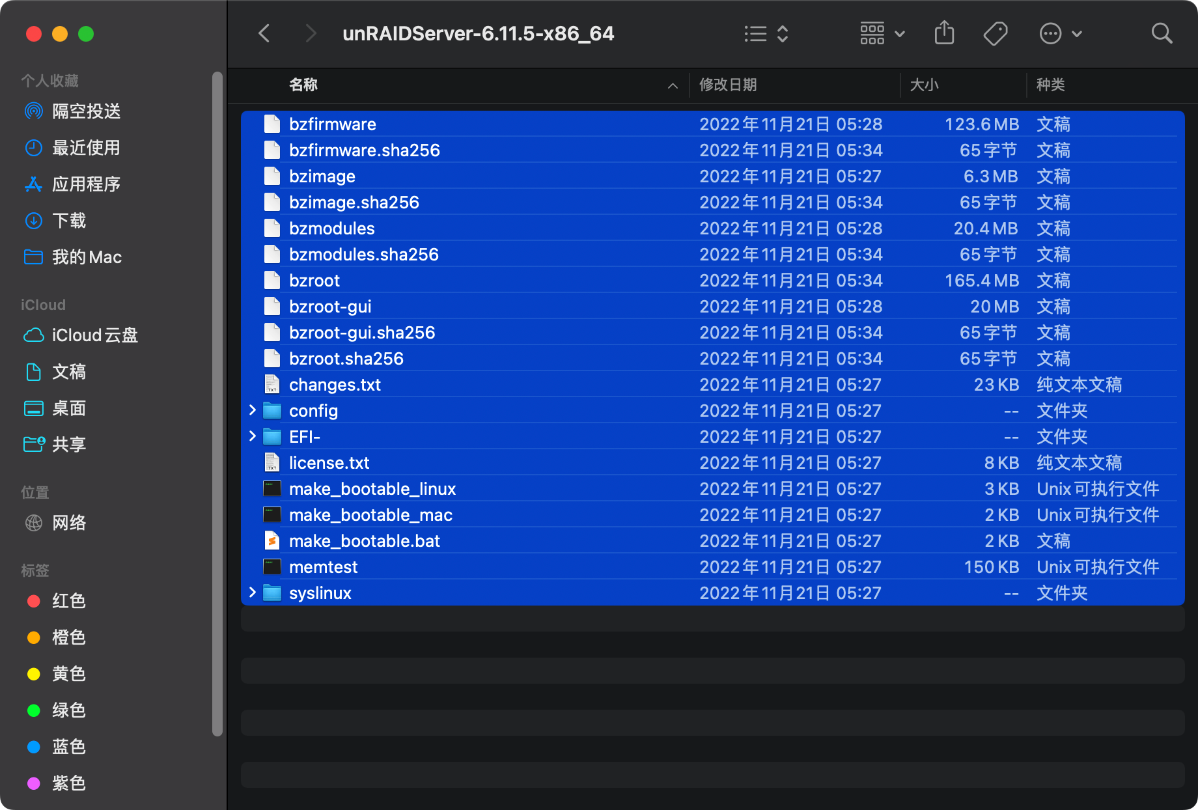
Task: Sort by 修改日期 column header
Action: [x=728, y=85]
